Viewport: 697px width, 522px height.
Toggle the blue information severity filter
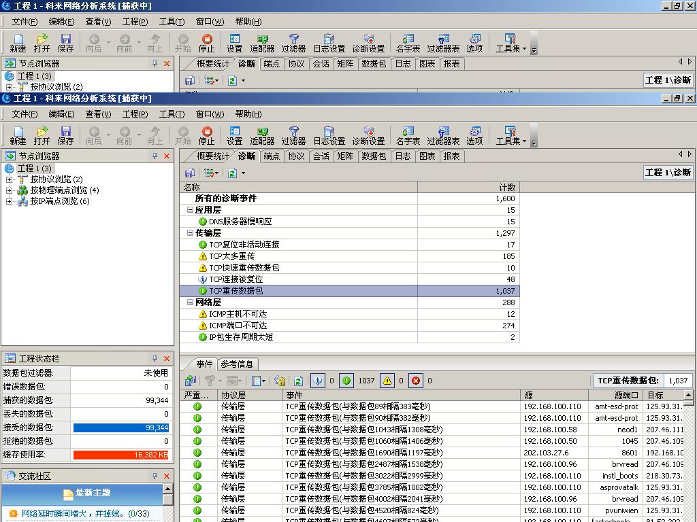(x=318, y=381)
